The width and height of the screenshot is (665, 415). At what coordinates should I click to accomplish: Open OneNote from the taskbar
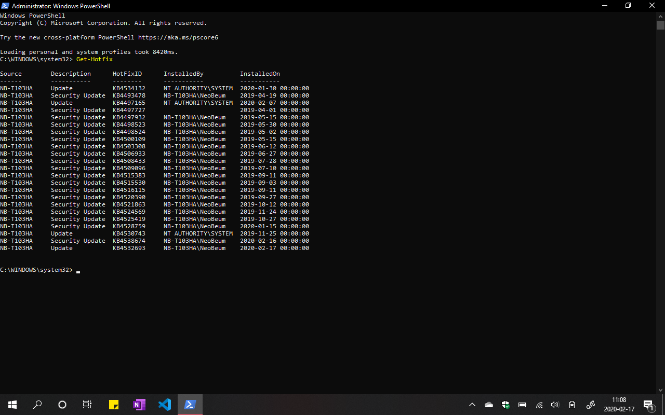click(139, 405)
